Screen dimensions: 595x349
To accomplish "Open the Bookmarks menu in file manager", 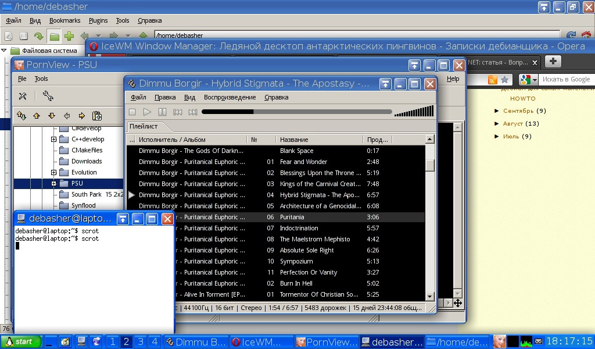I will pos(64,20).
